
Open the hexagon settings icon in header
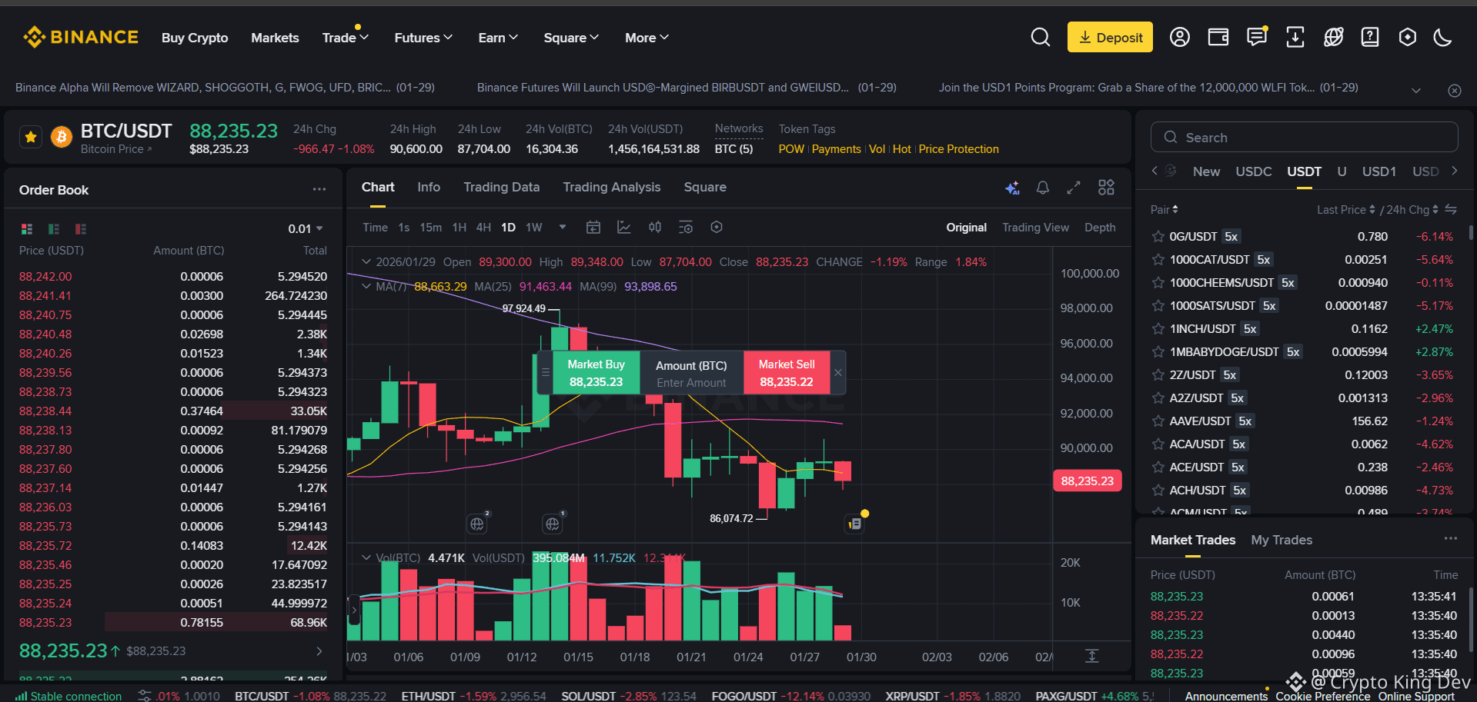point(1408,37)
